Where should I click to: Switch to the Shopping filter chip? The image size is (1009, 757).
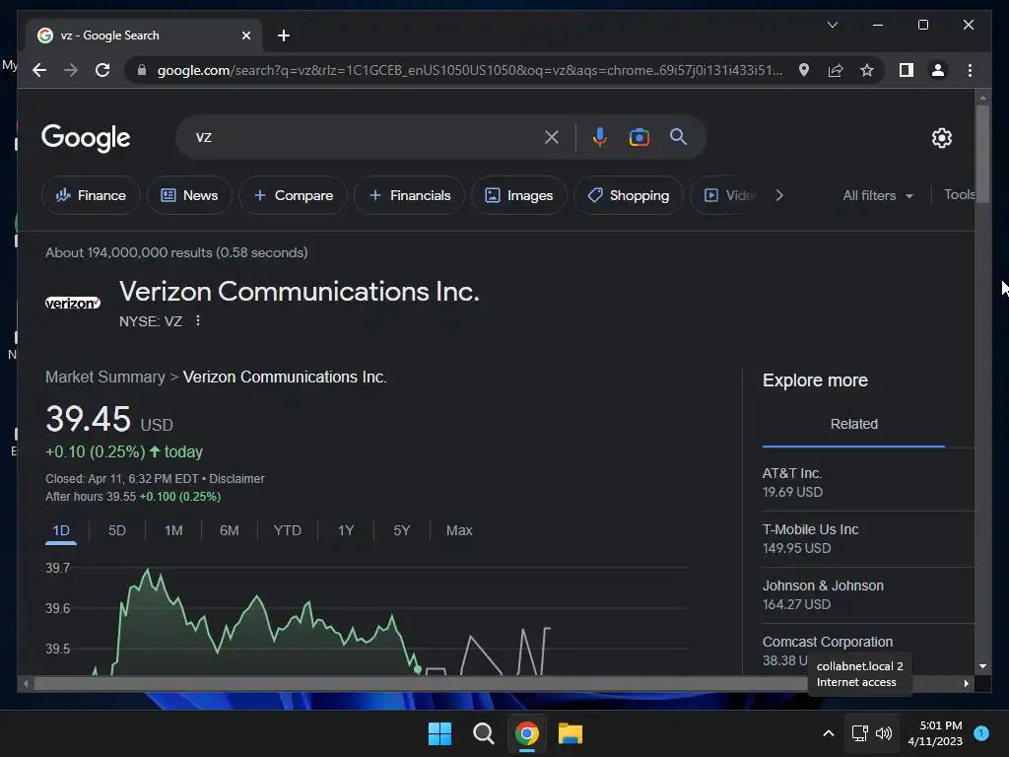pyautogui.click(x=628, y=195)
